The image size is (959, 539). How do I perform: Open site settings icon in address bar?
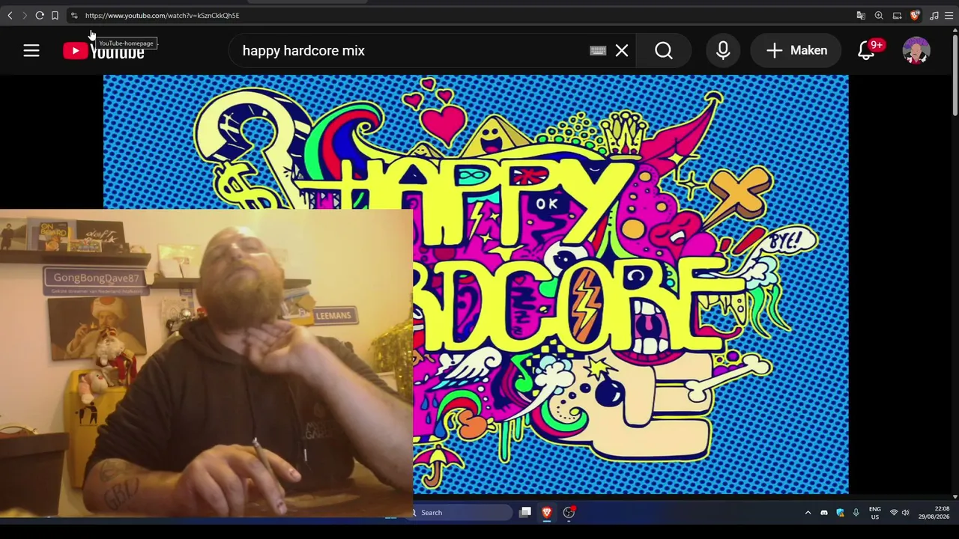pyautogui.click(x=74, y=15)
